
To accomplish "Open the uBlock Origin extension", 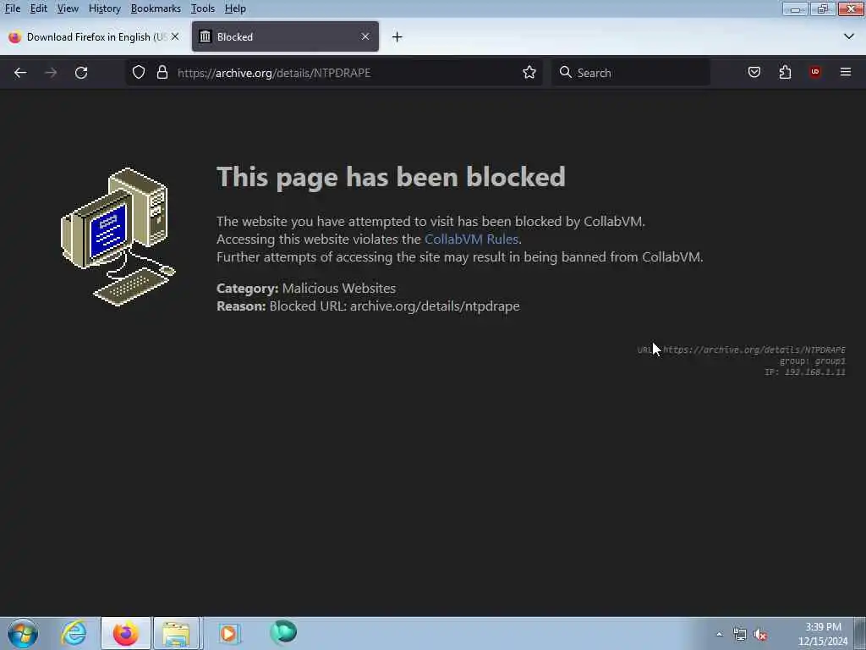I will (x=815, y=73).
